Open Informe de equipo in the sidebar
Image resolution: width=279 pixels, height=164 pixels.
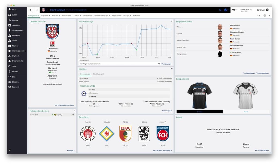coord(17,51)
